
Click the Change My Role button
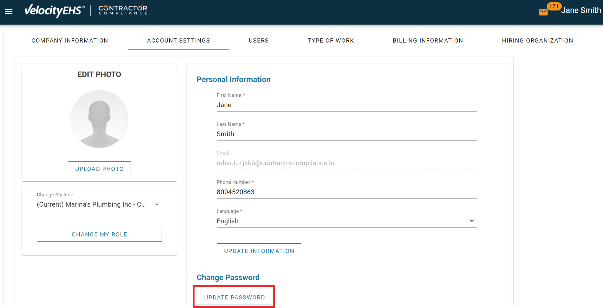point(99,234)
